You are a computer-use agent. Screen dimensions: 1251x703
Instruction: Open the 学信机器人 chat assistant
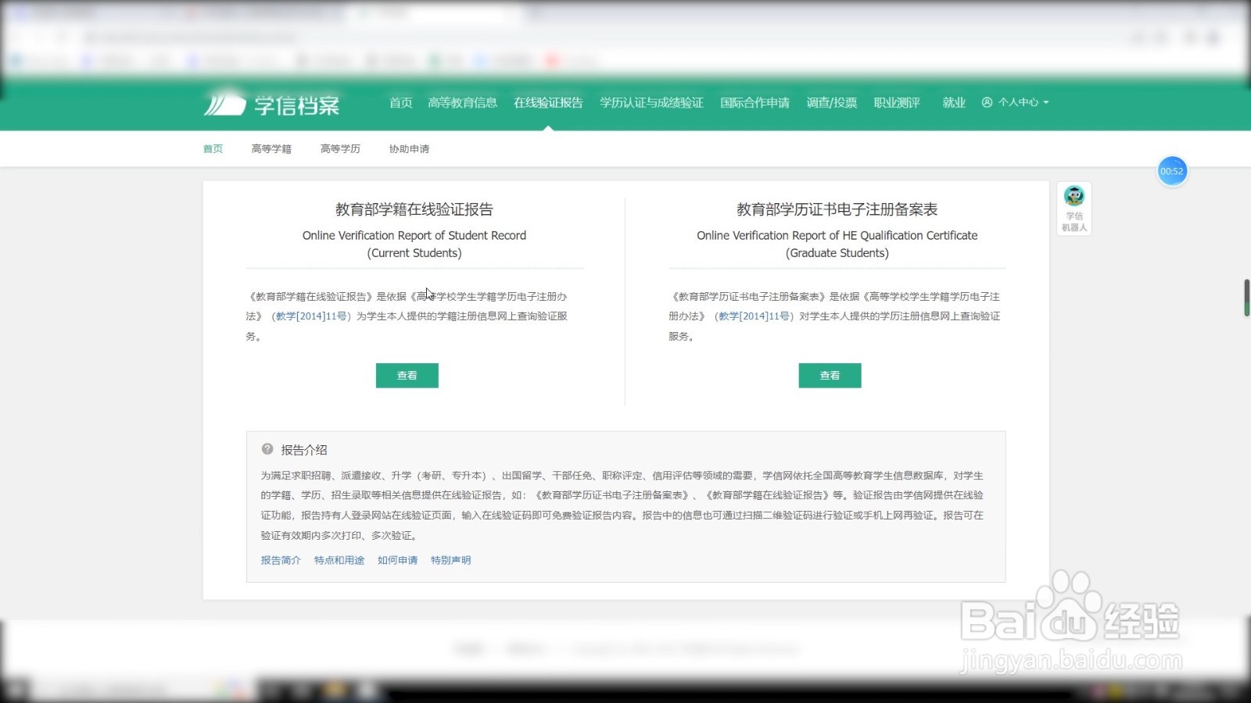1073,207
